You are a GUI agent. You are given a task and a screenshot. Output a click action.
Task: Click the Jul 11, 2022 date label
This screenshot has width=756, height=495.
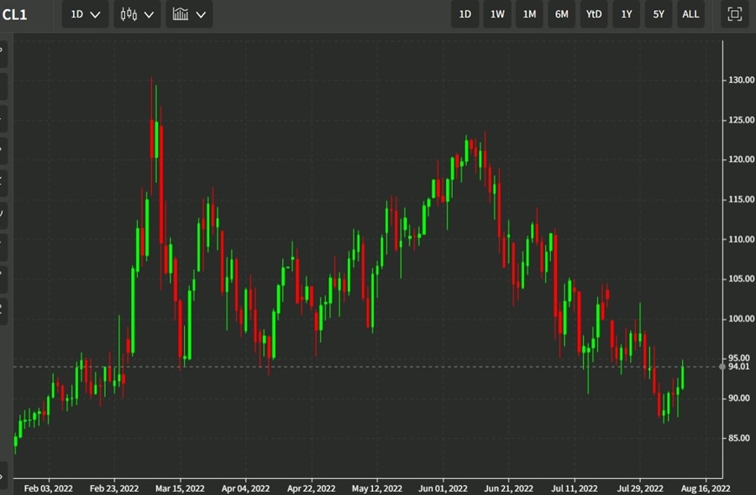[x=575, y=488]
